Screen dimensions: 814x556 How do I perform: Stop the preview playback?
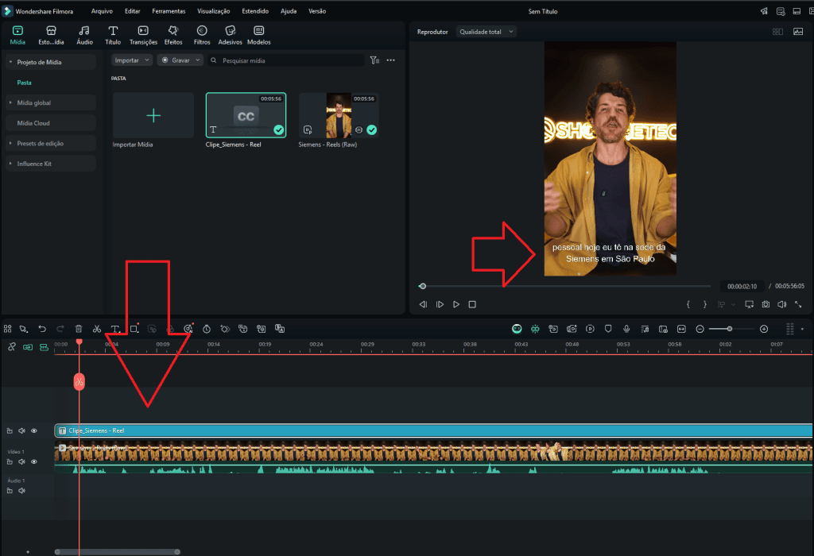(472, 304)
